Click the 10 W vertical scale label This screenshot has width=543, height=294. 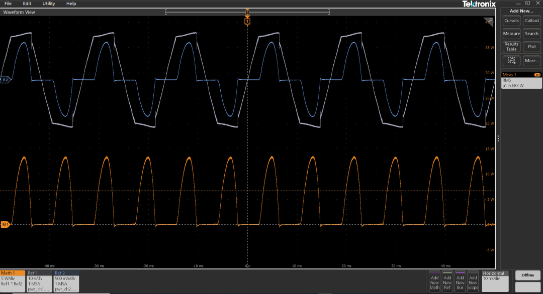click(490, 174)
